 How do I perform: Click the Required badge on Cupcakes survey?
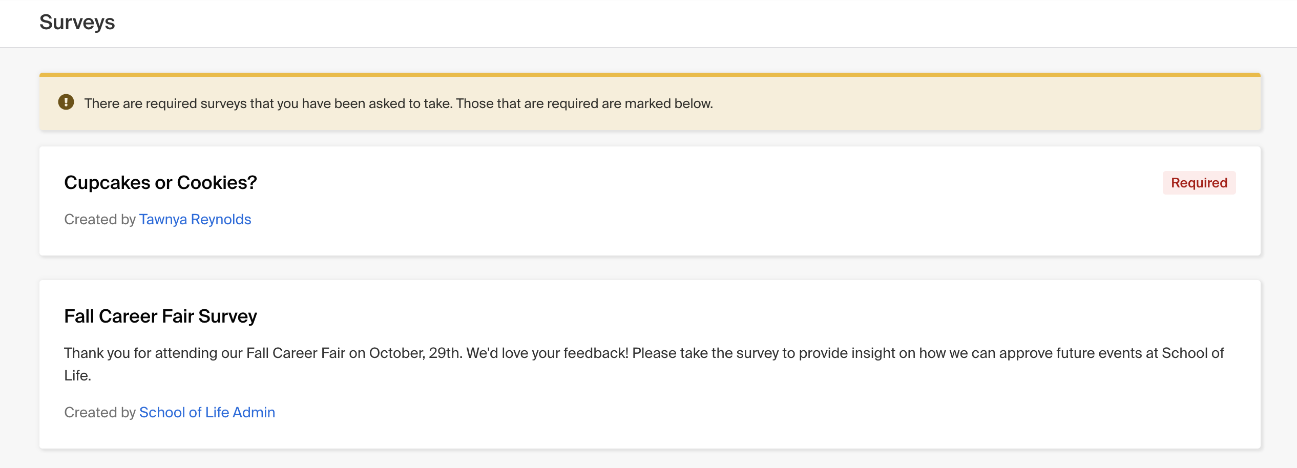click(1199, 183)
